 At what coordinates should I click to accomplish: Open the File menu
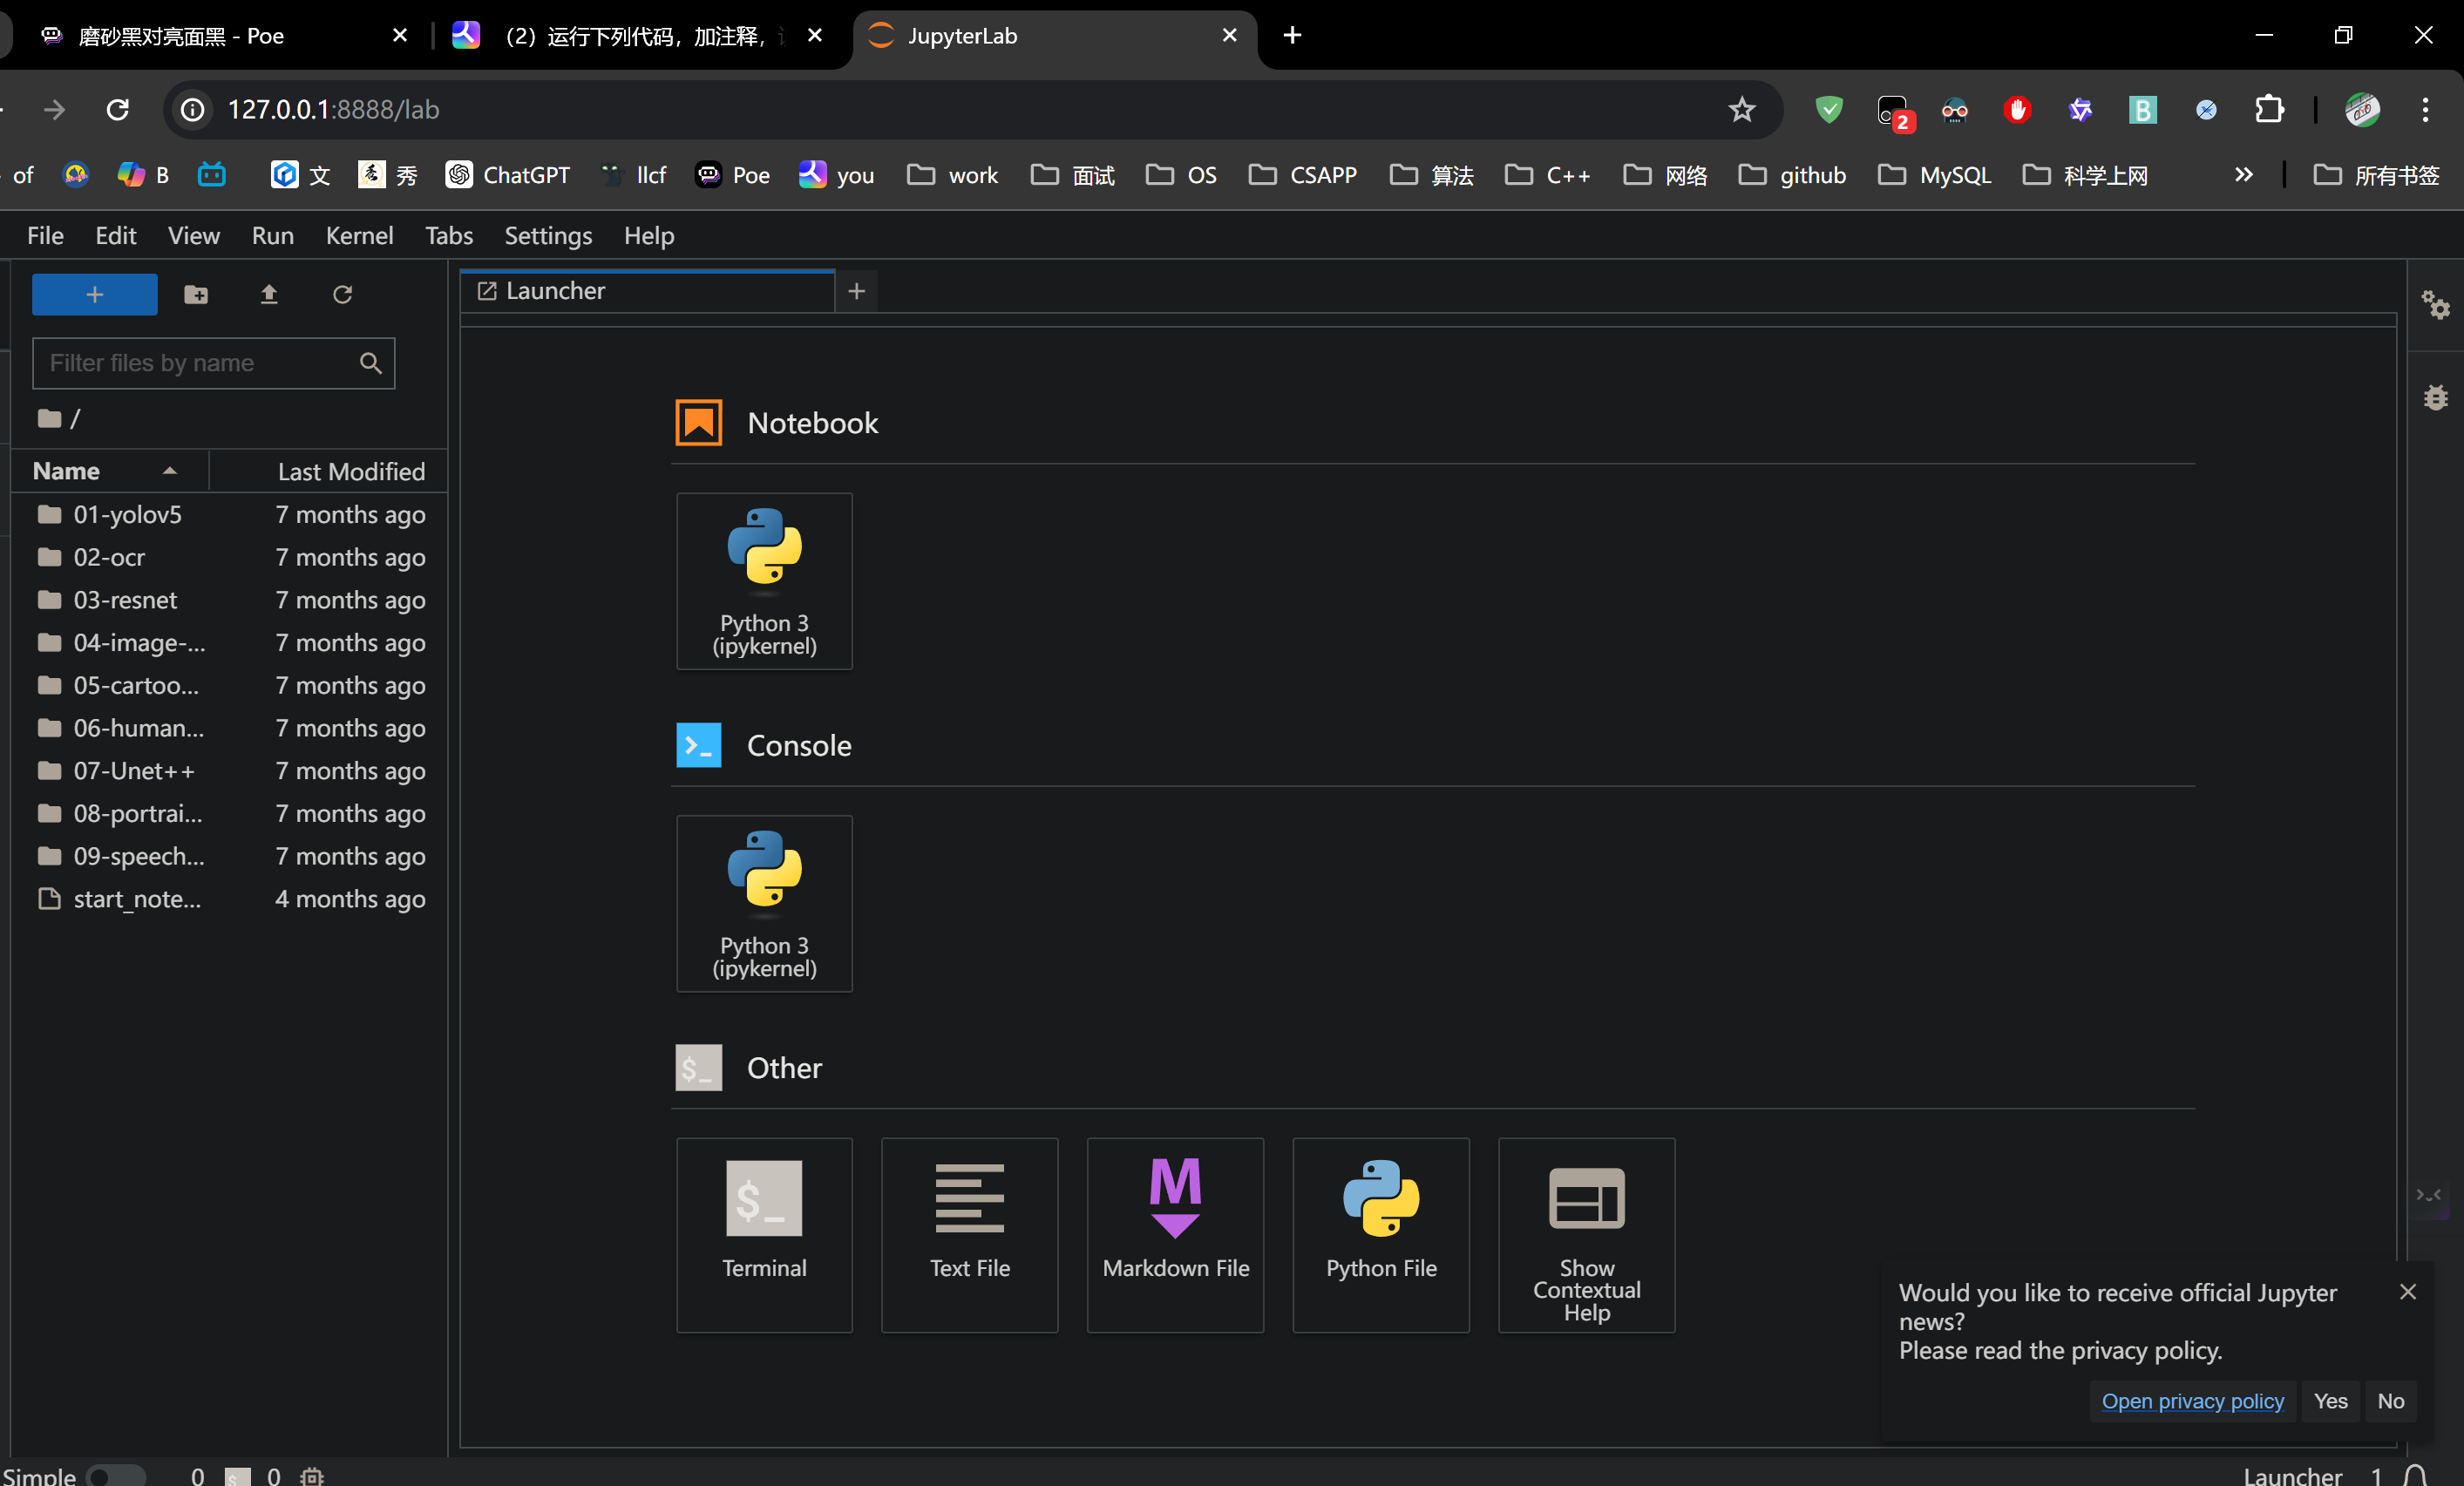45,235
